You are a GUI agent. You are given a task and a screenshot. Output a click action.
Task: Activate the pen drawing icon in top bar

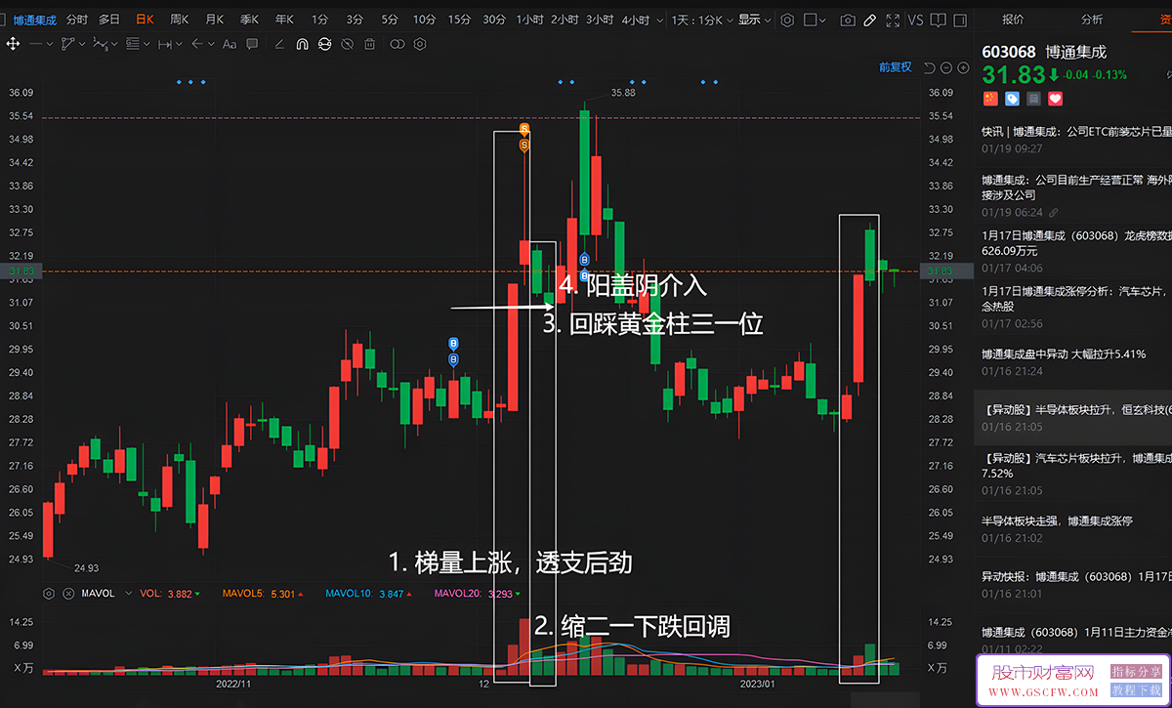coord(869,20)
